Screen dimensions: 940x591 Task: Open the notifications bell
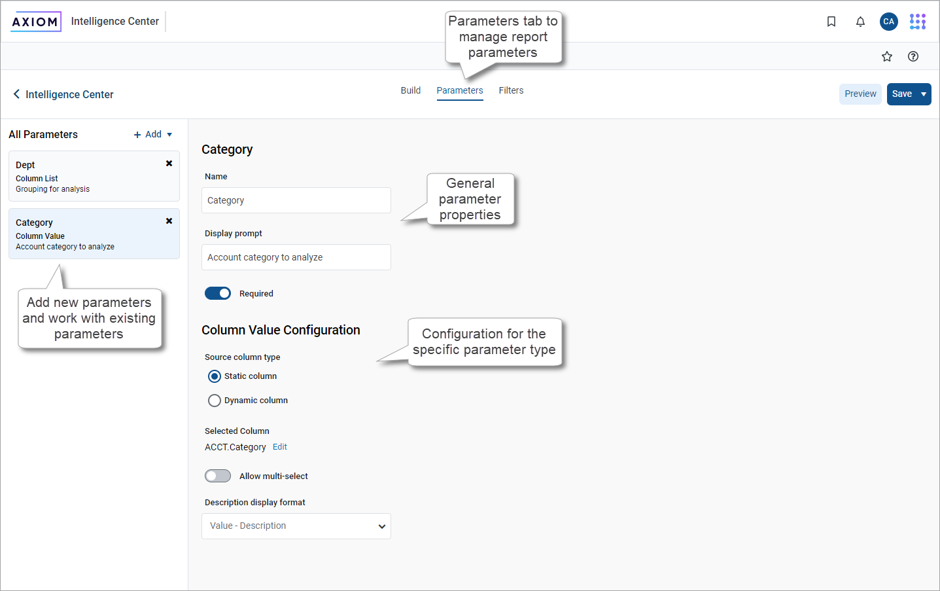(860, 22)
